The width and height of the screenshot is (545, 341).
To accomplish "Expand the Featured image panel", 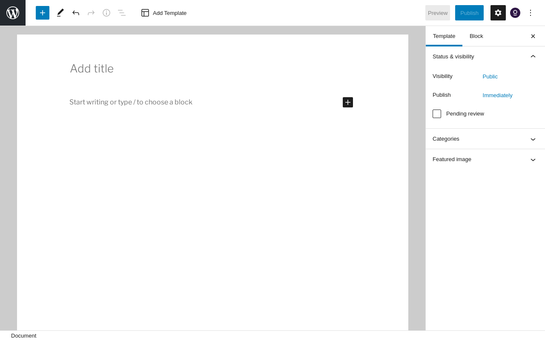I will point(485,159).
